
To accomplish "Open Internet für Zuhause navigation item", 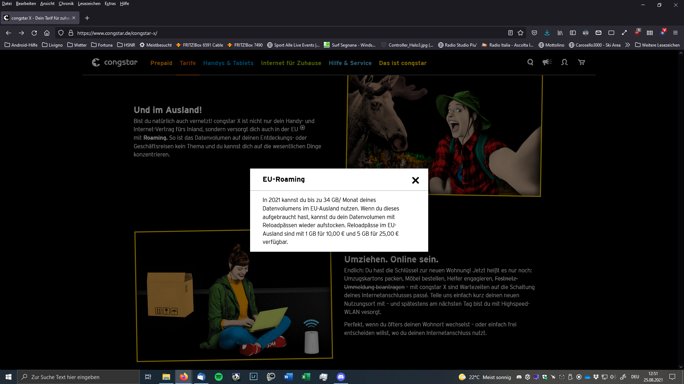I will (x=291, y=63).
